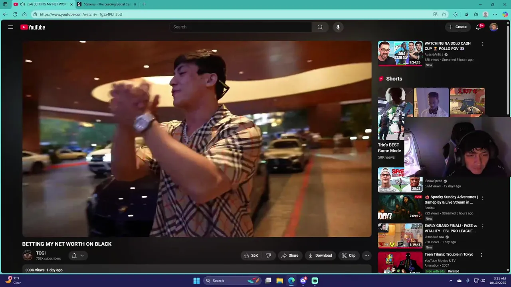Open the split screen icon in address bar

click(x=435, y=14)
